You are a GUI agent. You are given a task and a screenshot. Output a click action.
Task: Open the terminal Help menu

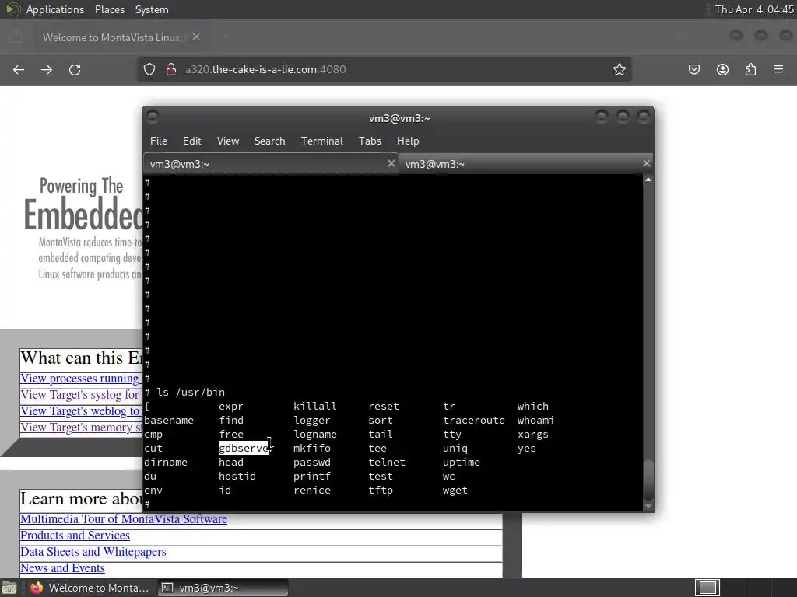[x=408, y=141]
